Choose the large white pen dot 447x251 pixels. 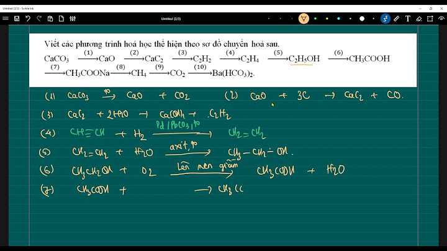362,19
